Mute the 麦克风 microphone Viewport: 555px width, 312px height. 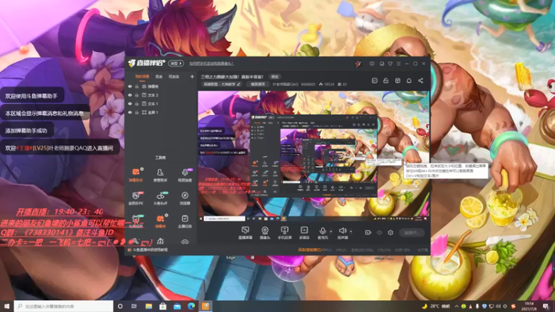click(323, 233)
